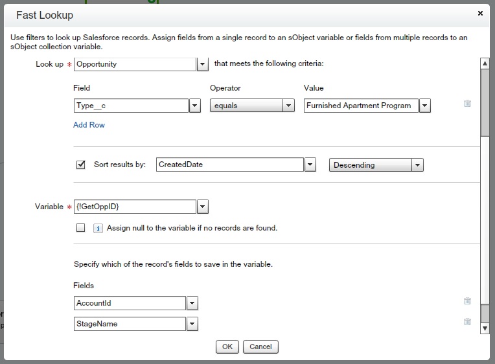
Task: Click the Type__c field input box
Action: point(131,106)
